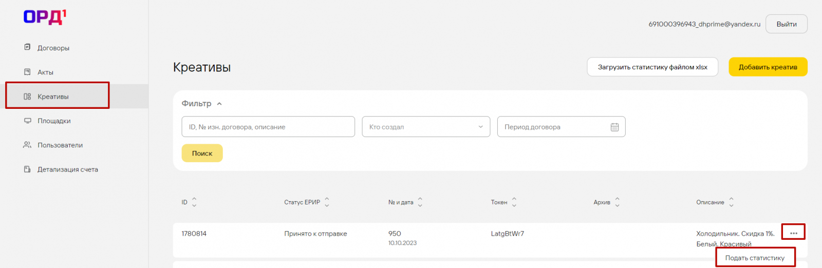The image size is (822, 268).
Task: Sort by Статус ЕРИР column arrows
Action: pos(327,202)
